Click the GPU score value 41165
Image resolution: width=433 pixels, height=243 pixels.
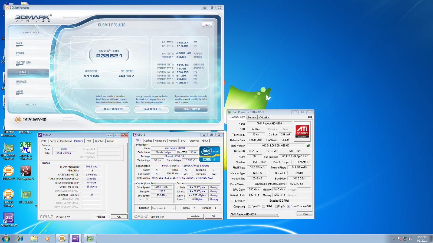click(x=91, y=76)
